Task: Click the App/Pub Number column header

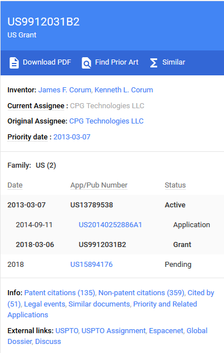Action: 99,185
